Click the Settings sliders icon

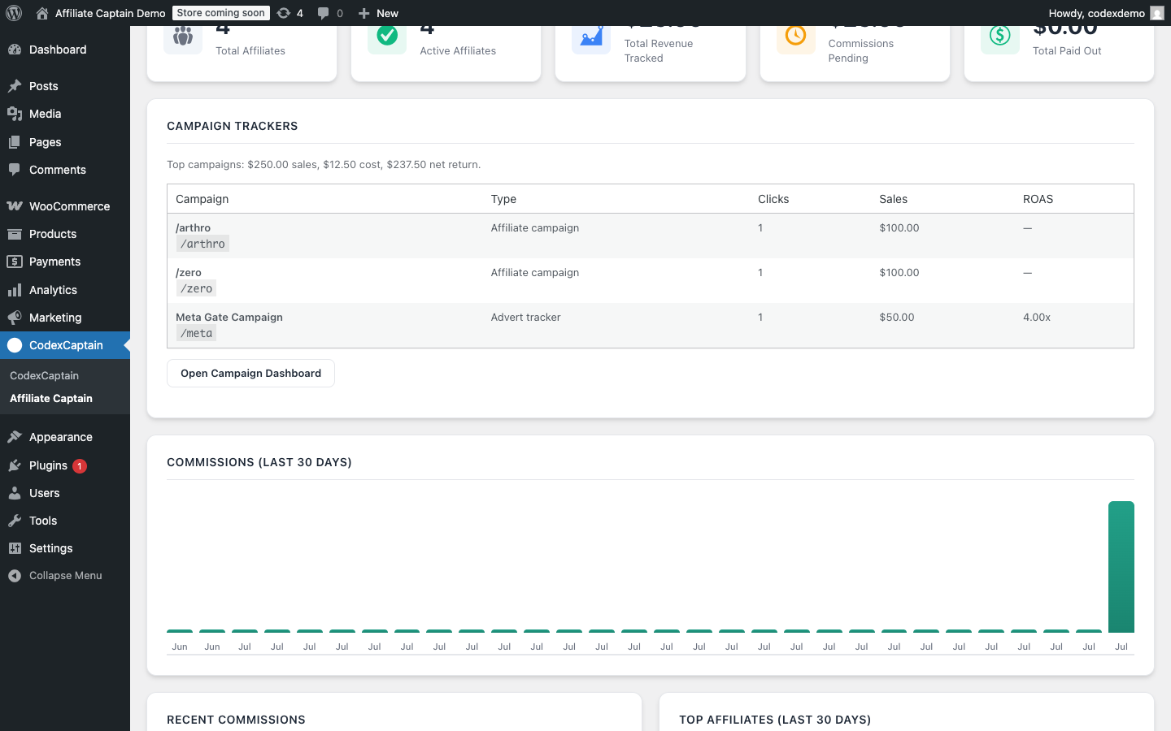[15, 548]
